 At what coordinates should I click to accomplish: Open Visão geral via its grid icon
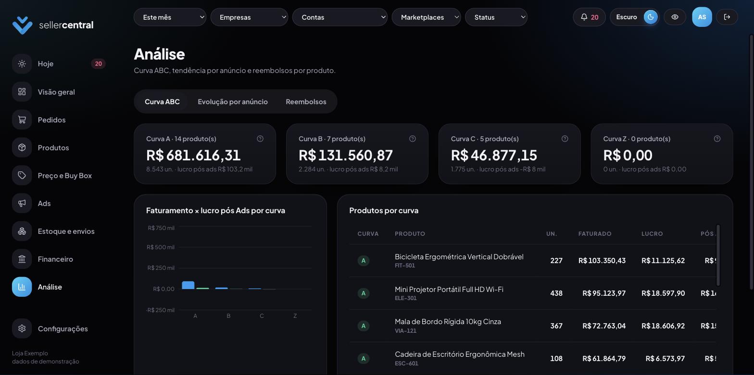[22, 92]
